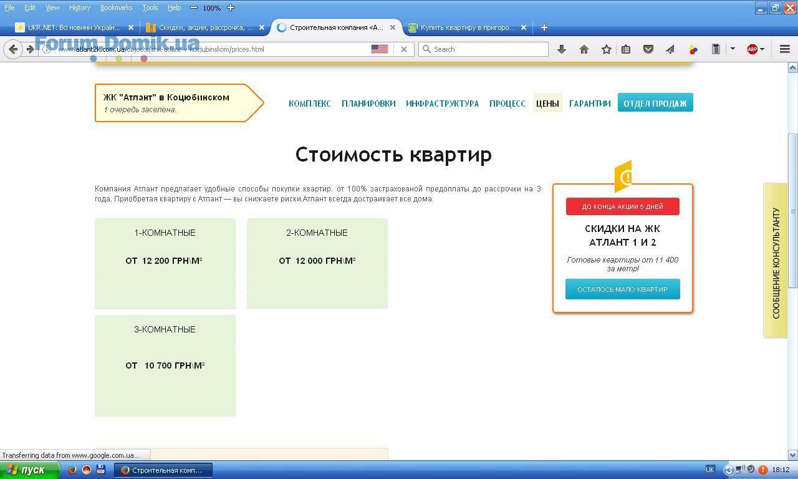
Task: Open the Downloads arrow icon
Action: coord(562,49)
